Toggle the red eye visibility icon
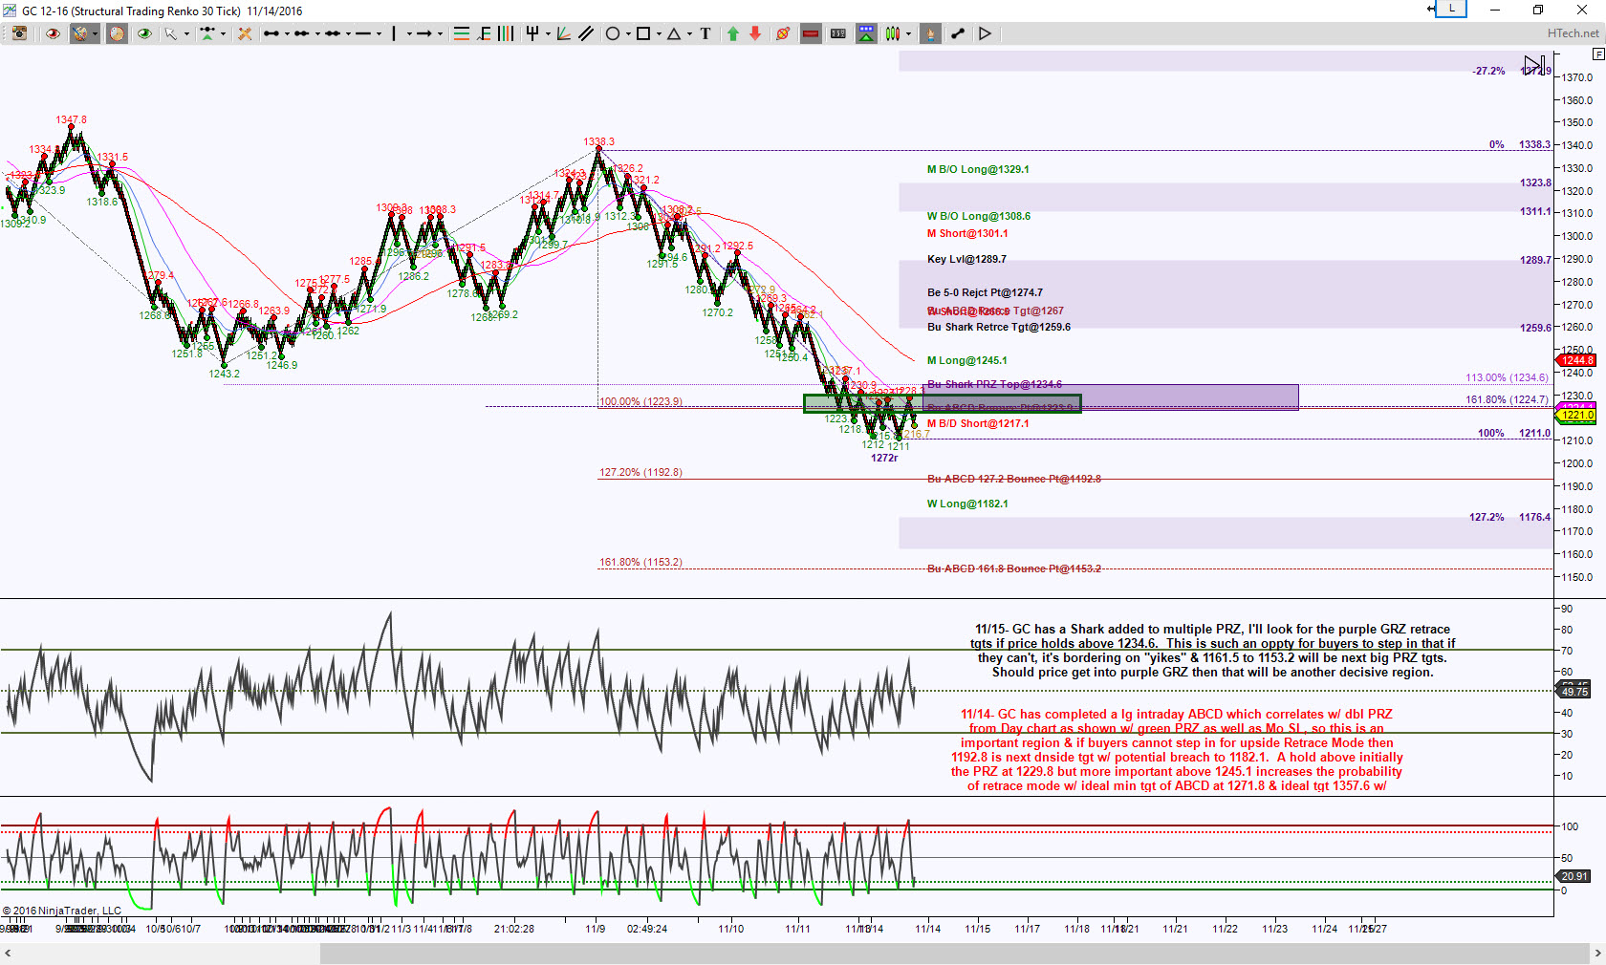This screenshot has width=1606, height=965. pos(53,33)
